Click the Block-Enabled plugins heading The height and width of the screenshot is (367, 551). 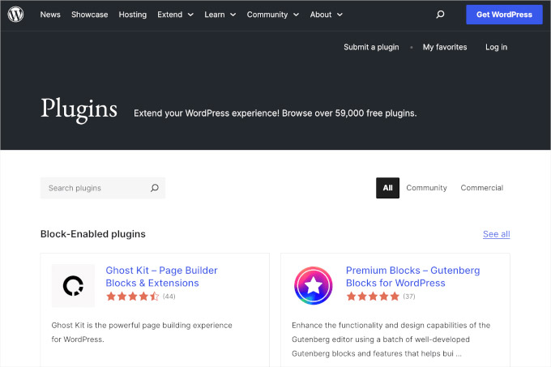tap(92, 234)
